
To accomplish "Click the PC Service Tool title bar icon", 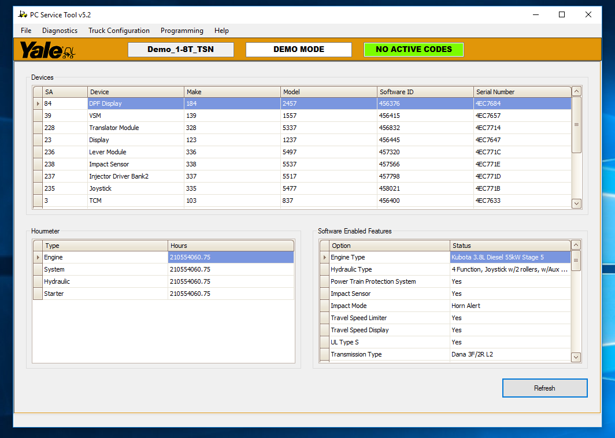I will click(21, 14).
